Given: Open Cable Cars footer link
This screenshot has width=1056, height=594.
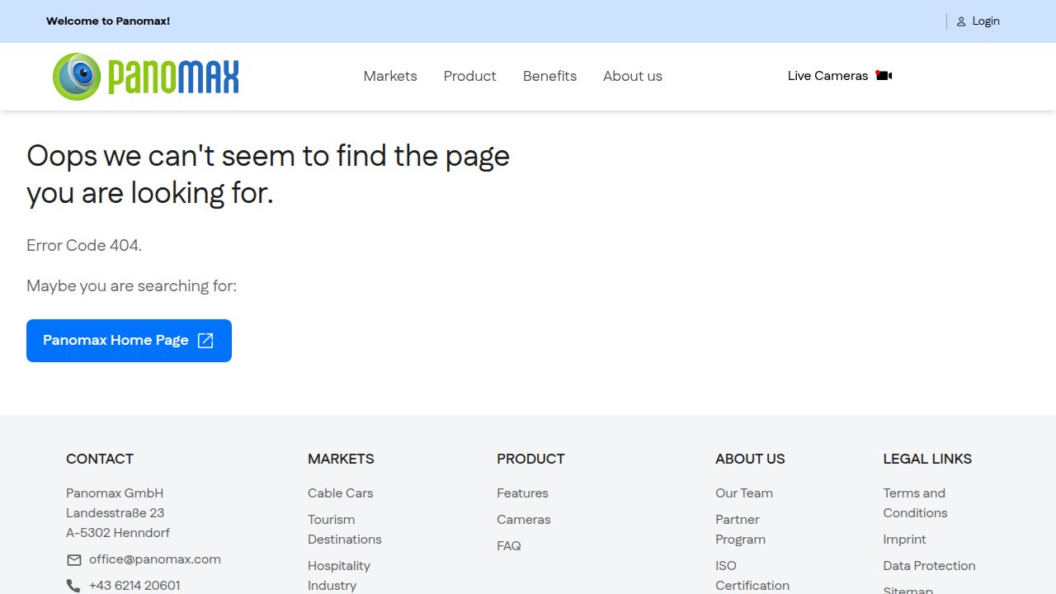Looking at the screenshot, I should pyautogui.click(x=341, y=493).
